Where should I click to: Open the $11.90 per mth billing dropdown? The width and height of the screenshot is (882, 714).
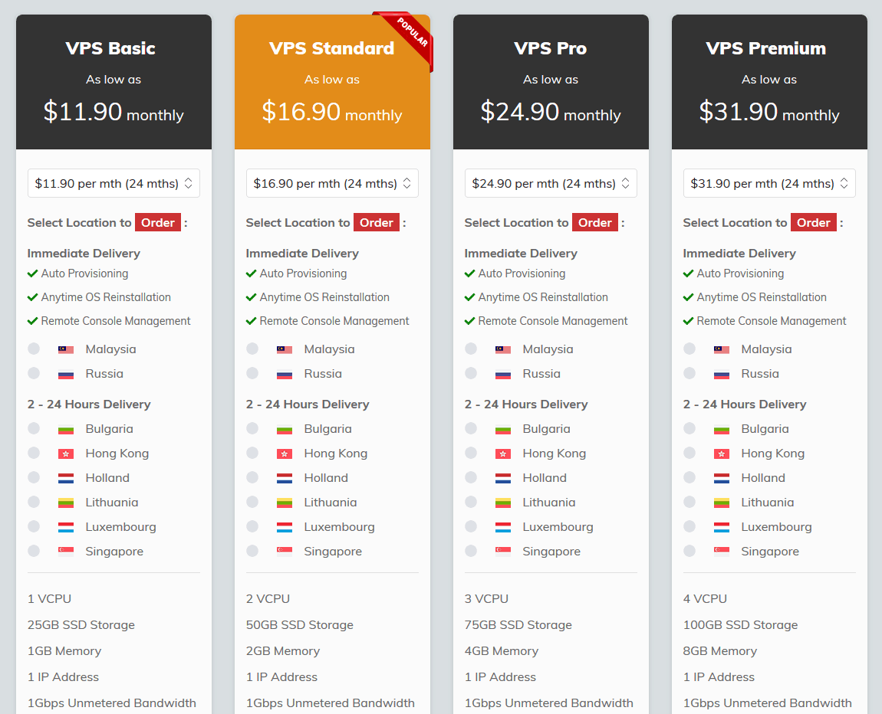114,183
